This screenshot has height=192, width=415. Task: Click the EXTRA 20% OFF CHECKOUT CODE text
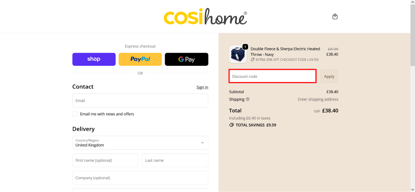click(287, 60)
